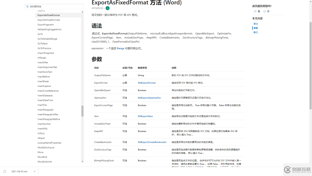Open InsertAutoText in sidebar

pos(45,72)
